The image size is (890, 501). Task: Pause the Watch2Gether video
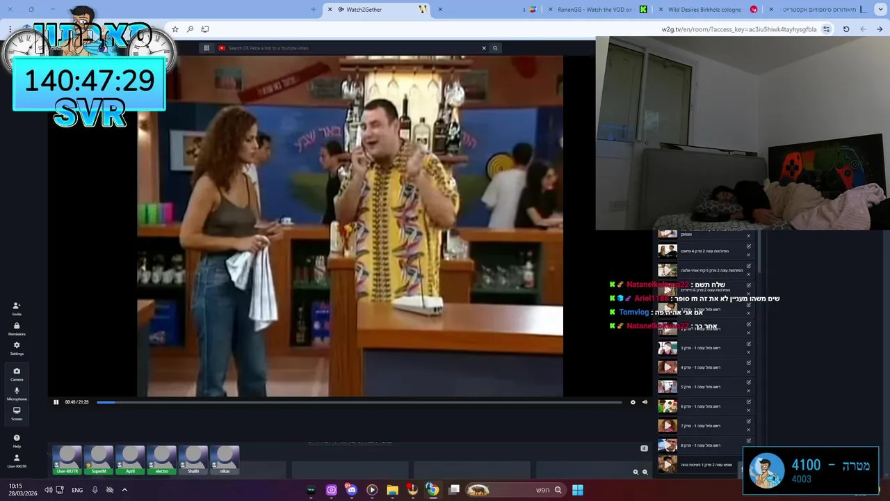pos(56,402)
